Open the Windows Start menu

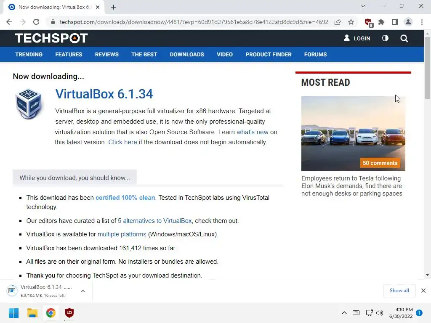pyautogui.click(x=13, y=313)
